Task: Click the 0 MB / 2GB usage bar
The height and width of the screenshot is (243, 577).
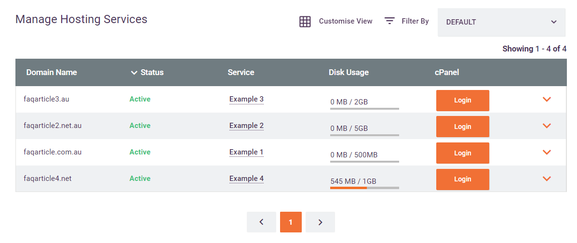Action: 365,108
